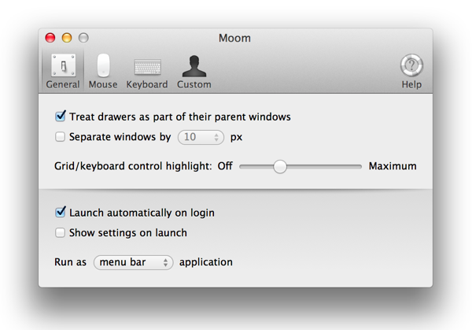Click the Moom window title text
This screenshot has height=330, width=472.
pos(234,39)
